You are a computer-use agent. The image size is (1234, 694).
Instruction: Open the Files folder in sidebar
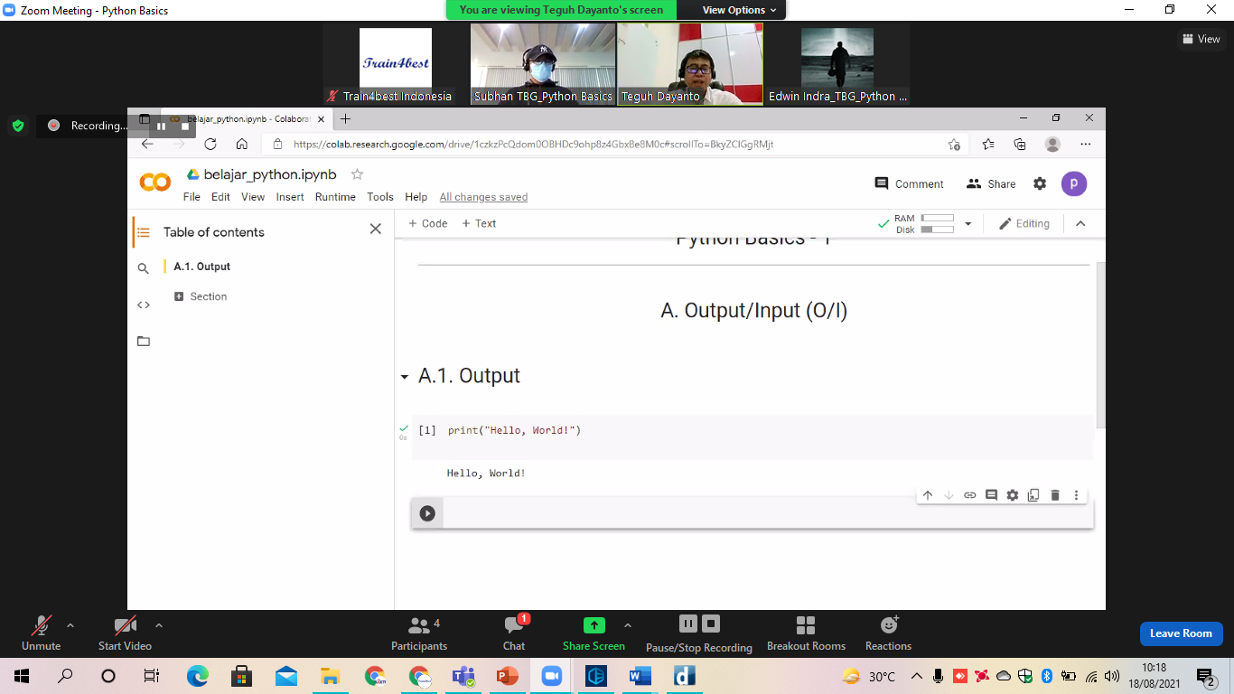coord(143,342)
